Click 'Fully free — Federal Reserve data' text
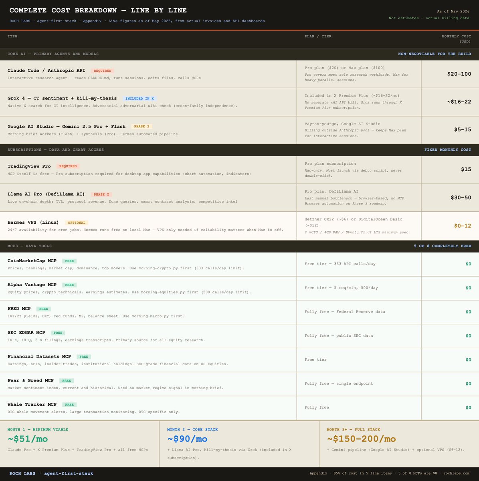Screen dimensions: 479x481 point(345,312)
